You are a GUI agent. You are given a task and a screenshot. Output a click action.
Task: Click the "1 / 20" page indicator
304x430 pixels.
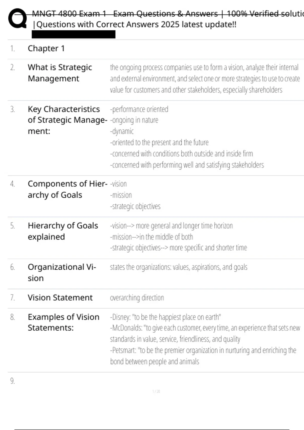(156, 391)
